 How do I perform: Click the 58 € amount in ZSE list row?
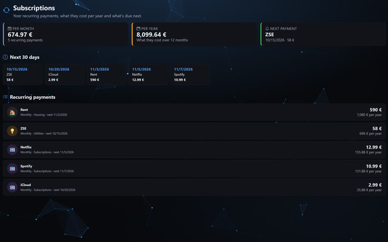click(377, 129)
